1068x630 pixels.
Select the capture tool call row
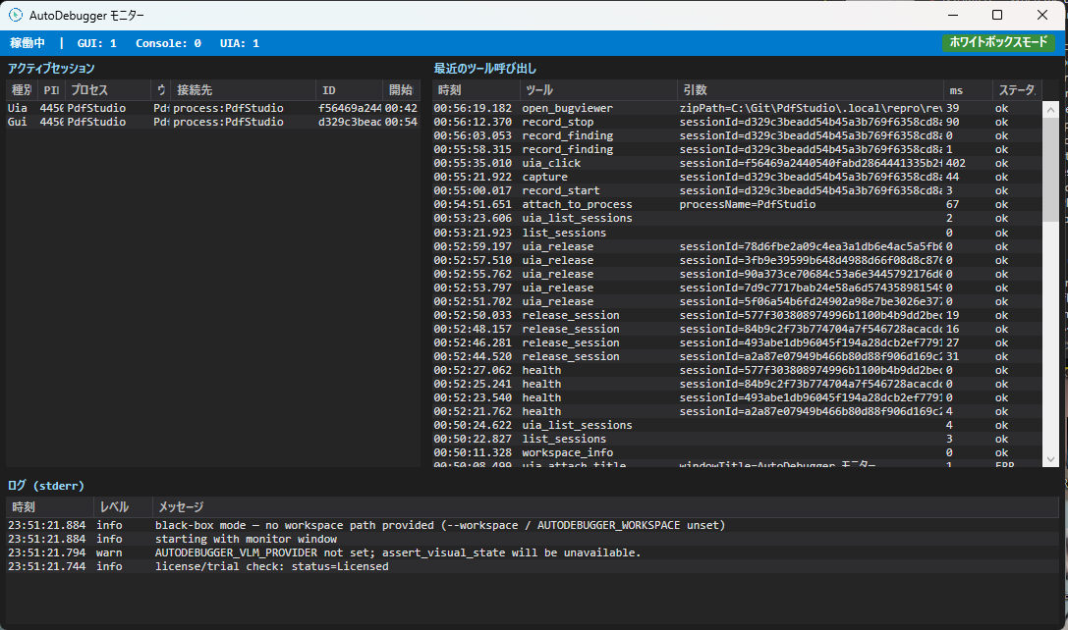click(x=737, y=177)
